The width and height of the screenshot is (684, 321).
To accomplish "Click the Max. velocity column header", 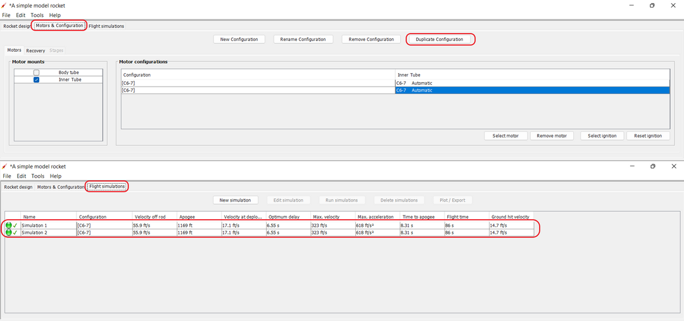I will click(326, 217).
